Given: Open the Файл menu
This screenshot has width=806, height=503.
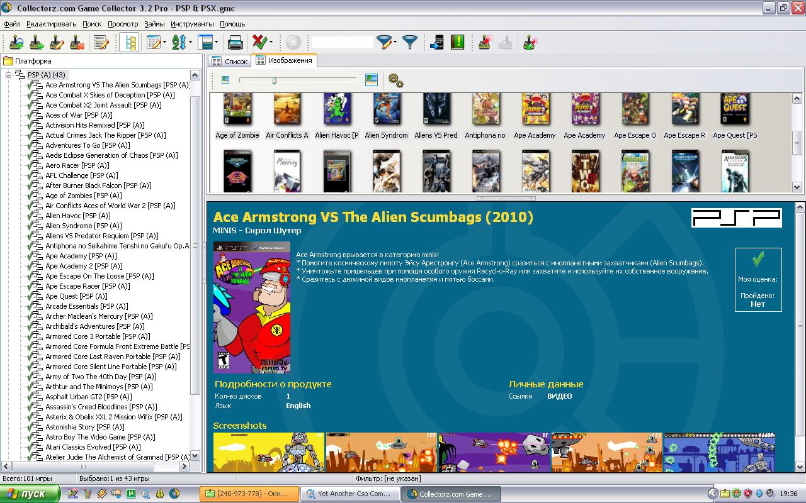Looking at the screenshot, I should click(x=12, y=24).
